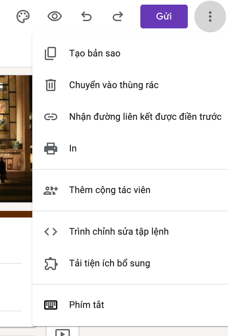Open Phím tắt keyboard shortcuts
Image resolution: width=228 pixels, height=336 pixels.
point(87,305)
